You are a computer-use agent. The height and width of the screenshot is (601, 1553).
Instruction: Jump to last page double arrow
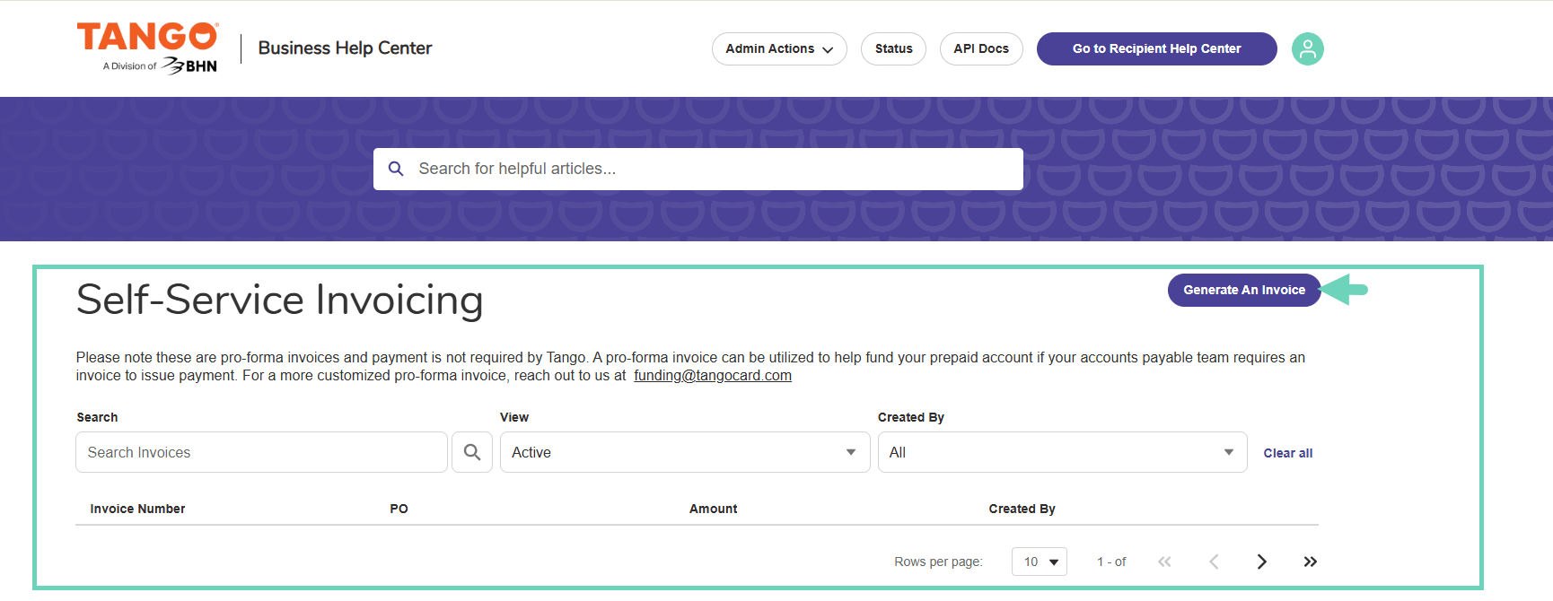tap(1310, 562)
